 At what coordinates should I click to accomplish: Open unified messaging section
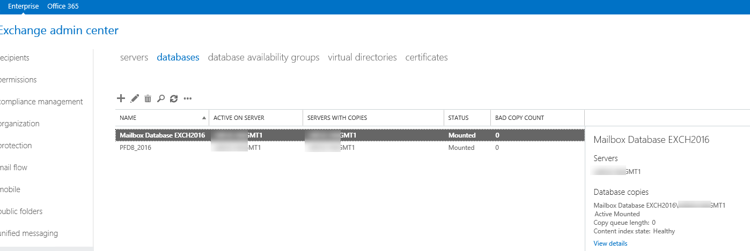[x=29, y=233]
